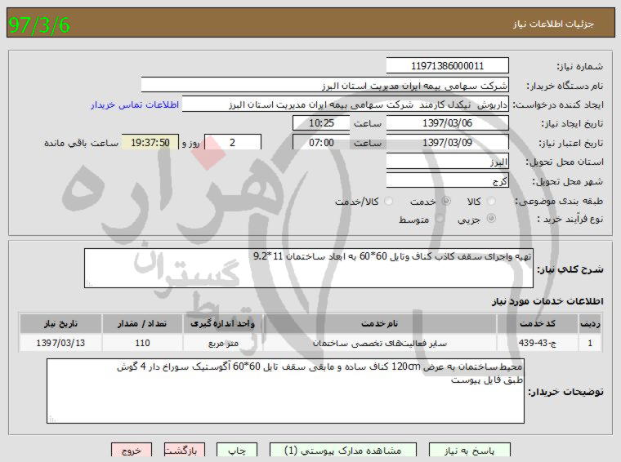The width and height of the screenshot is (621, 462).
Task: Click service name سایر فعالیتهای تخصصی ساختمان
Action: tap(379, 343)
